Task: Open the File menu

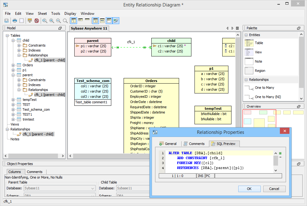Action: [x=8, y=14]
